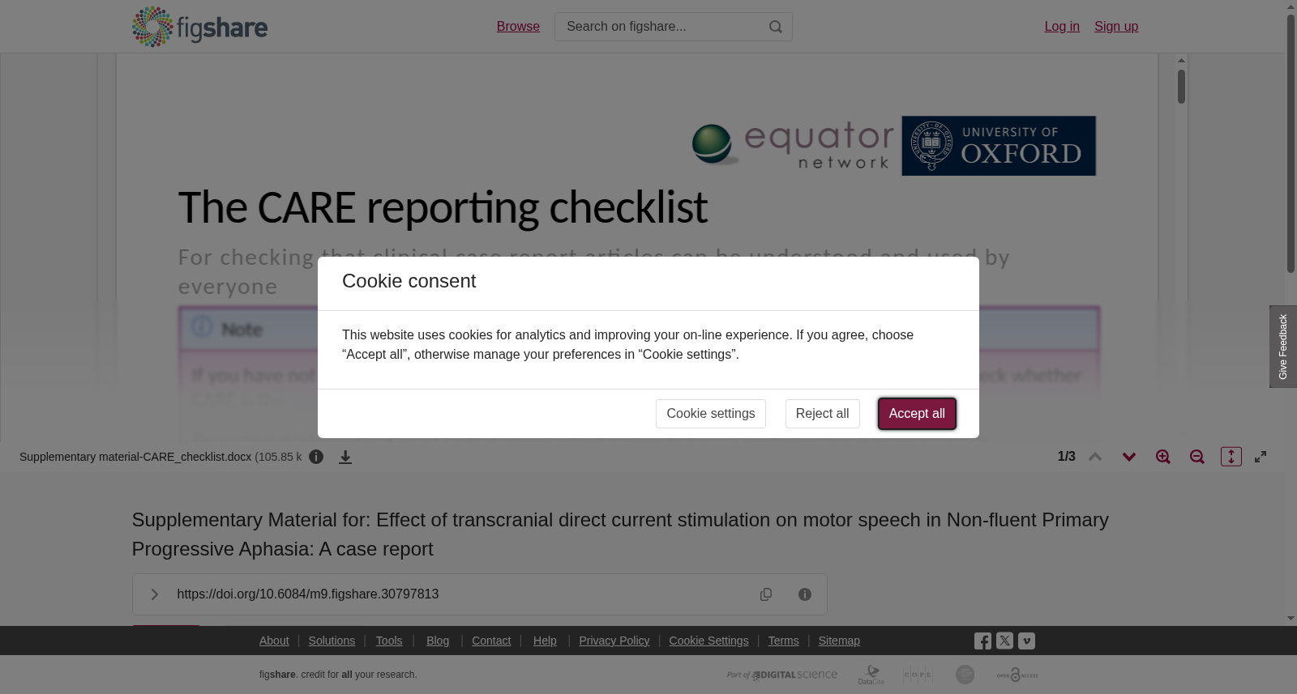
Task: Accept all cookies
Action: point(917,414)
